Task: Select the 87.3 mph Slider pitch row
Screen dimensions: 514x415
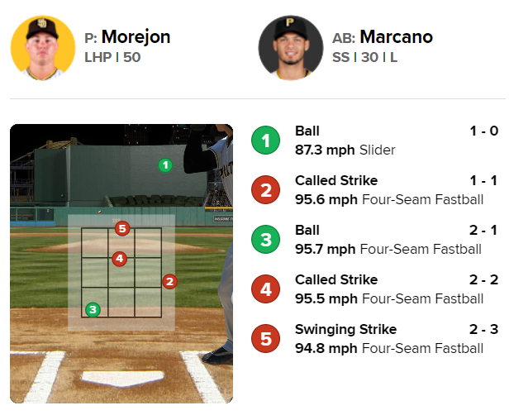Action: (x=374, y=141)
